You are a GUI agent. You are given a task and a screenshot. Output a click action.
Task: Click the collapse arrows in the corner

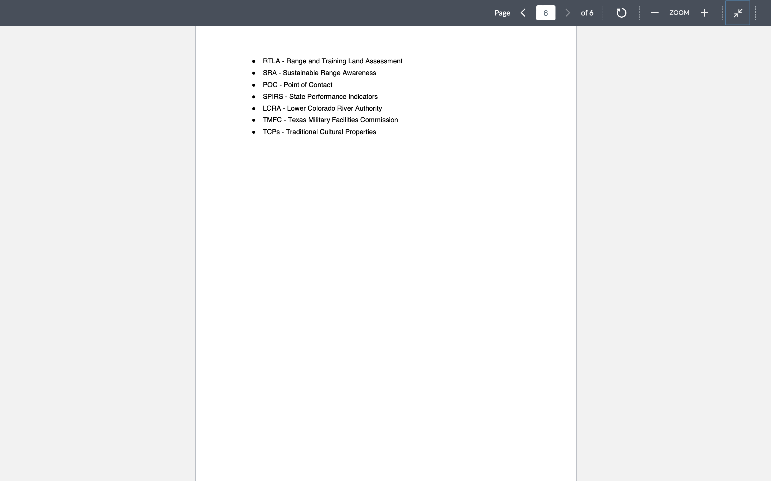tap(737, 13)
